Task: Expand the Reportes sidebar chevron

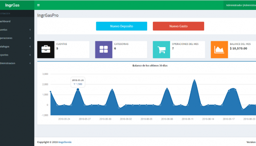Action: pyautogui.click(x=30, y=55)
